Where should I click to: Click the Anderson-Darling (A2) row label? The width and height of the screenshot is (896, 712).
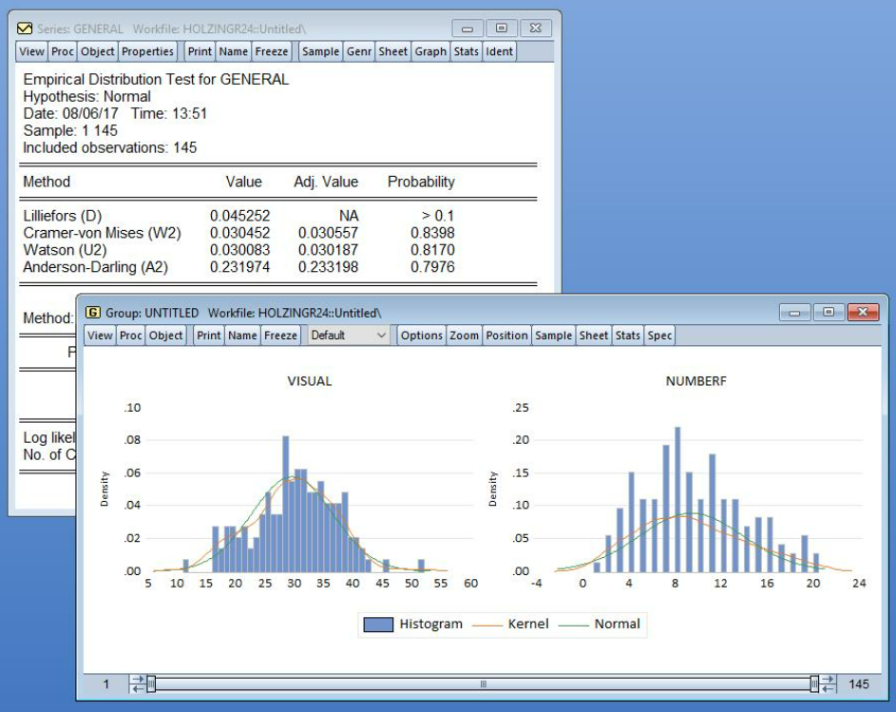[95, 267]
